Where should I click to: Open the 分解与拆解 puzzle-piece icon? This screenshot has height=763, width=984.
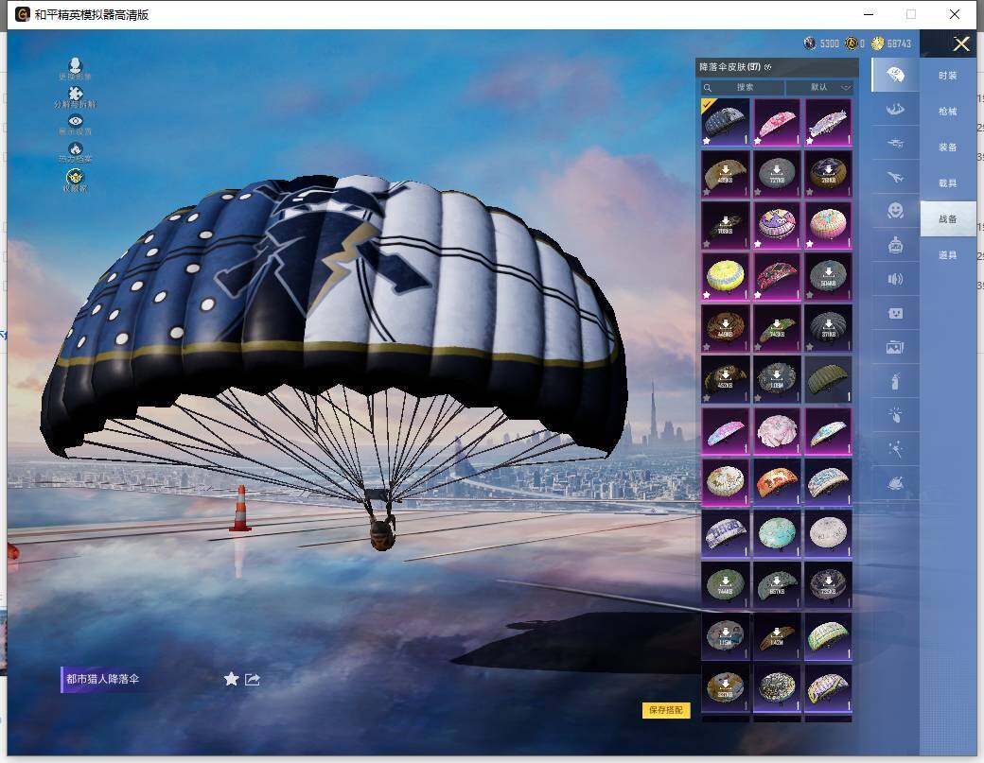click(76, 94)
